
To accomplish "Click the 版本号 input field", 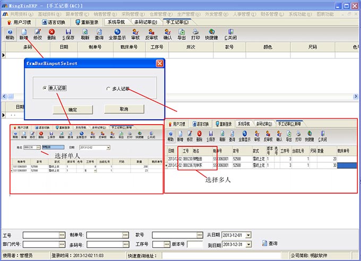I will click(x=195, y=244).
